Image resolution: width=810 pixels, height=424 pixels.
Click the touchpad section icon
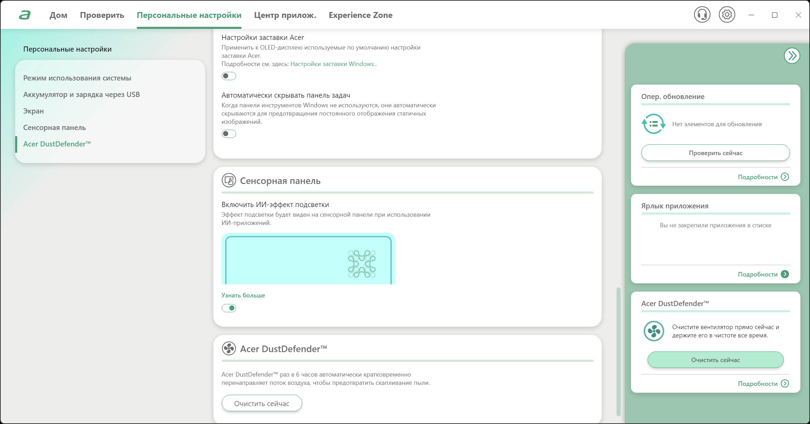[x=229, y=181]
